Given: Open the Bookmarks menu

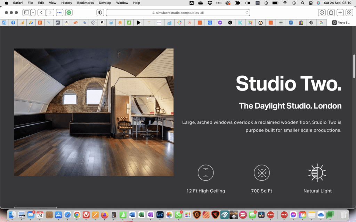Looking at the screenshot, I should coord(86,3).
